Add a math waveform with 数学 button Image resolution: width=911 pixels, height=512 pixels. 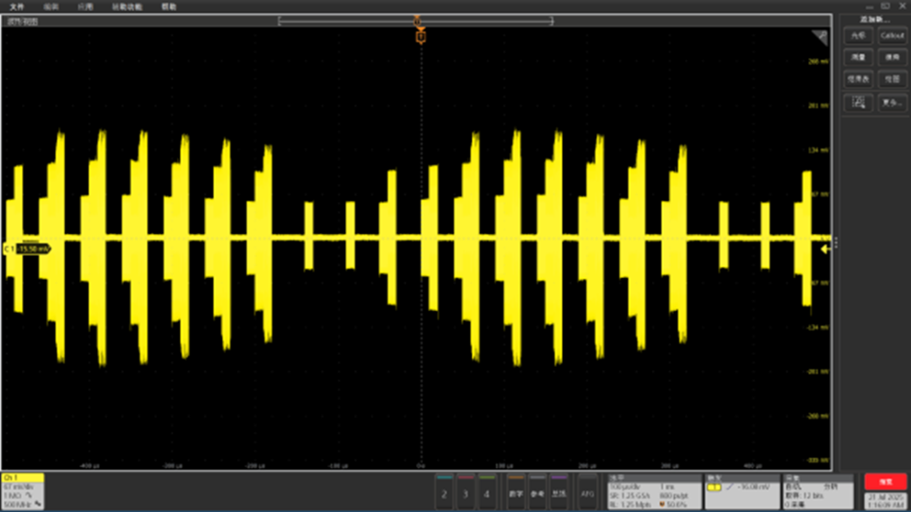click(x=516, y=493)
